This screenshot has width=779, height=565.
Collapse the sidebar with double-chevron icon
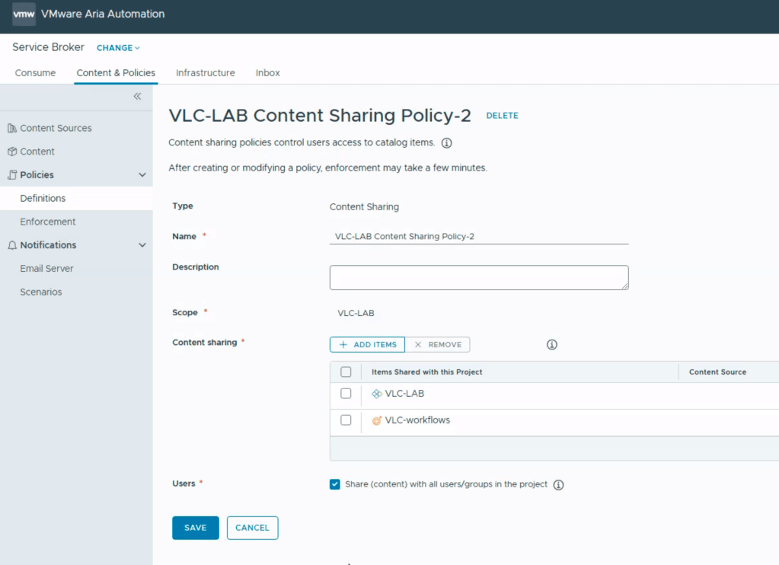pos(137,96)
